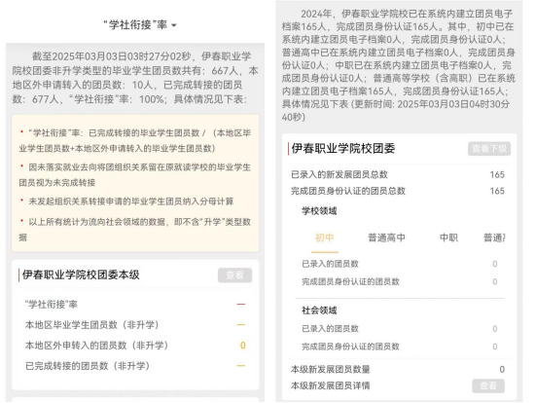Open the 中职 tab
The height and width of the screenshot is (403, 536).
[x=448, y=238]
